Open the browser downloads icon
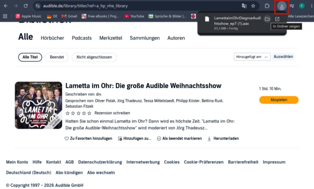This screenshot has width=314, height=189. point(281,6)
